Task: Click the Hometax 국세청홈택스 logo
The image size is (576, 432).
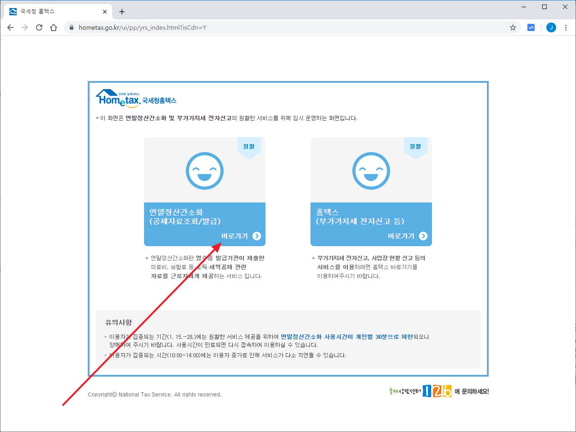Action: click(x=136, y=99)
